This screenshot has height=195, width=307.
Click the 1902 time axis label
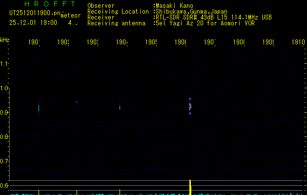[63, 42]
